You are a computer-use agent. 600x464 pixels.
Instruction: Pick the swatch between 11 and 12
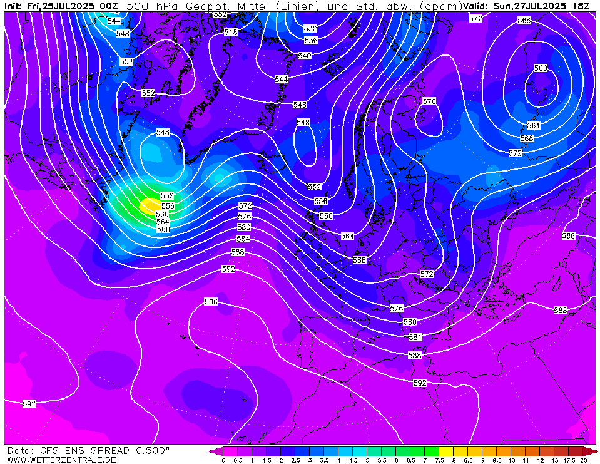click(x=533, y=451)
